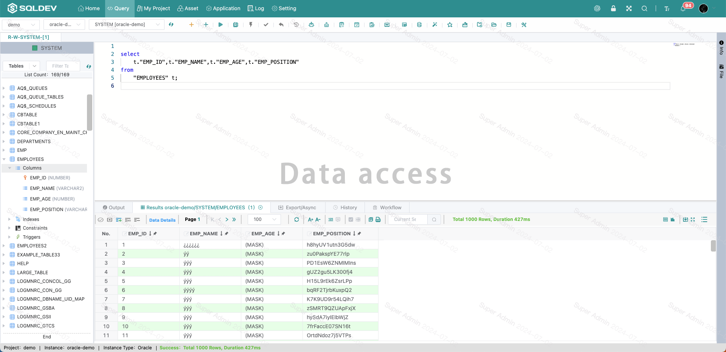This screenshot has width=726, height=352.
Task: Collapse the EMPLOYEES table node
Action: click(4, 159)
